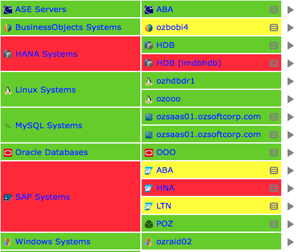
Task: Click the Oracle icon next to OOO
Action: 149,152
